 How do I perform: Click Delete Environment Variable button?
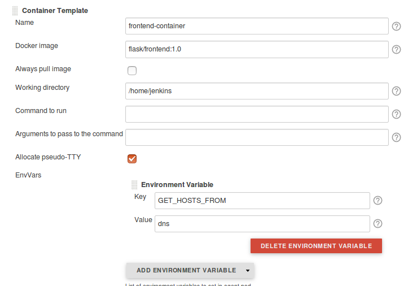316,246
